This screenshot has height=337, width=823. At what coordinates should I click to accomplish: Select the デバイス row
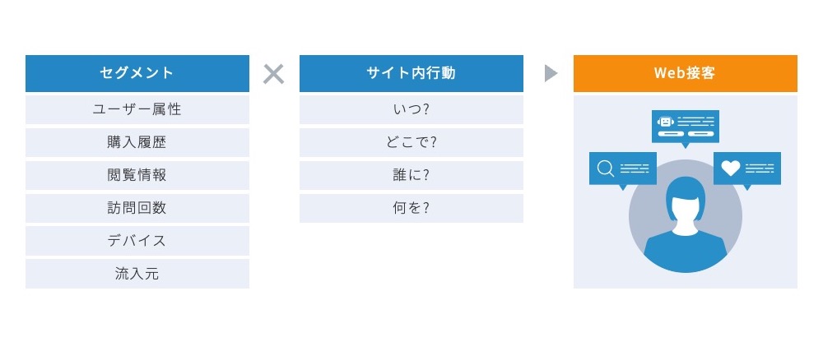coord(137,241)
